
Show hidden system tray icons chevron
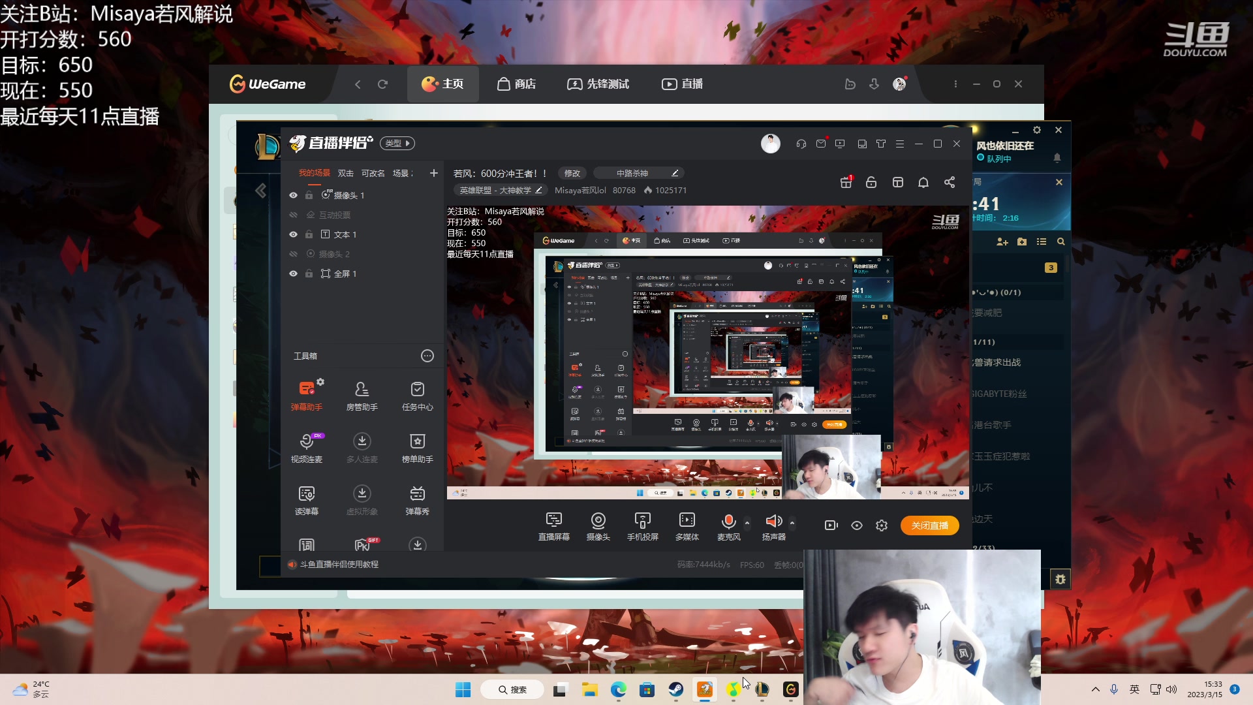[x=1095, y=689]
